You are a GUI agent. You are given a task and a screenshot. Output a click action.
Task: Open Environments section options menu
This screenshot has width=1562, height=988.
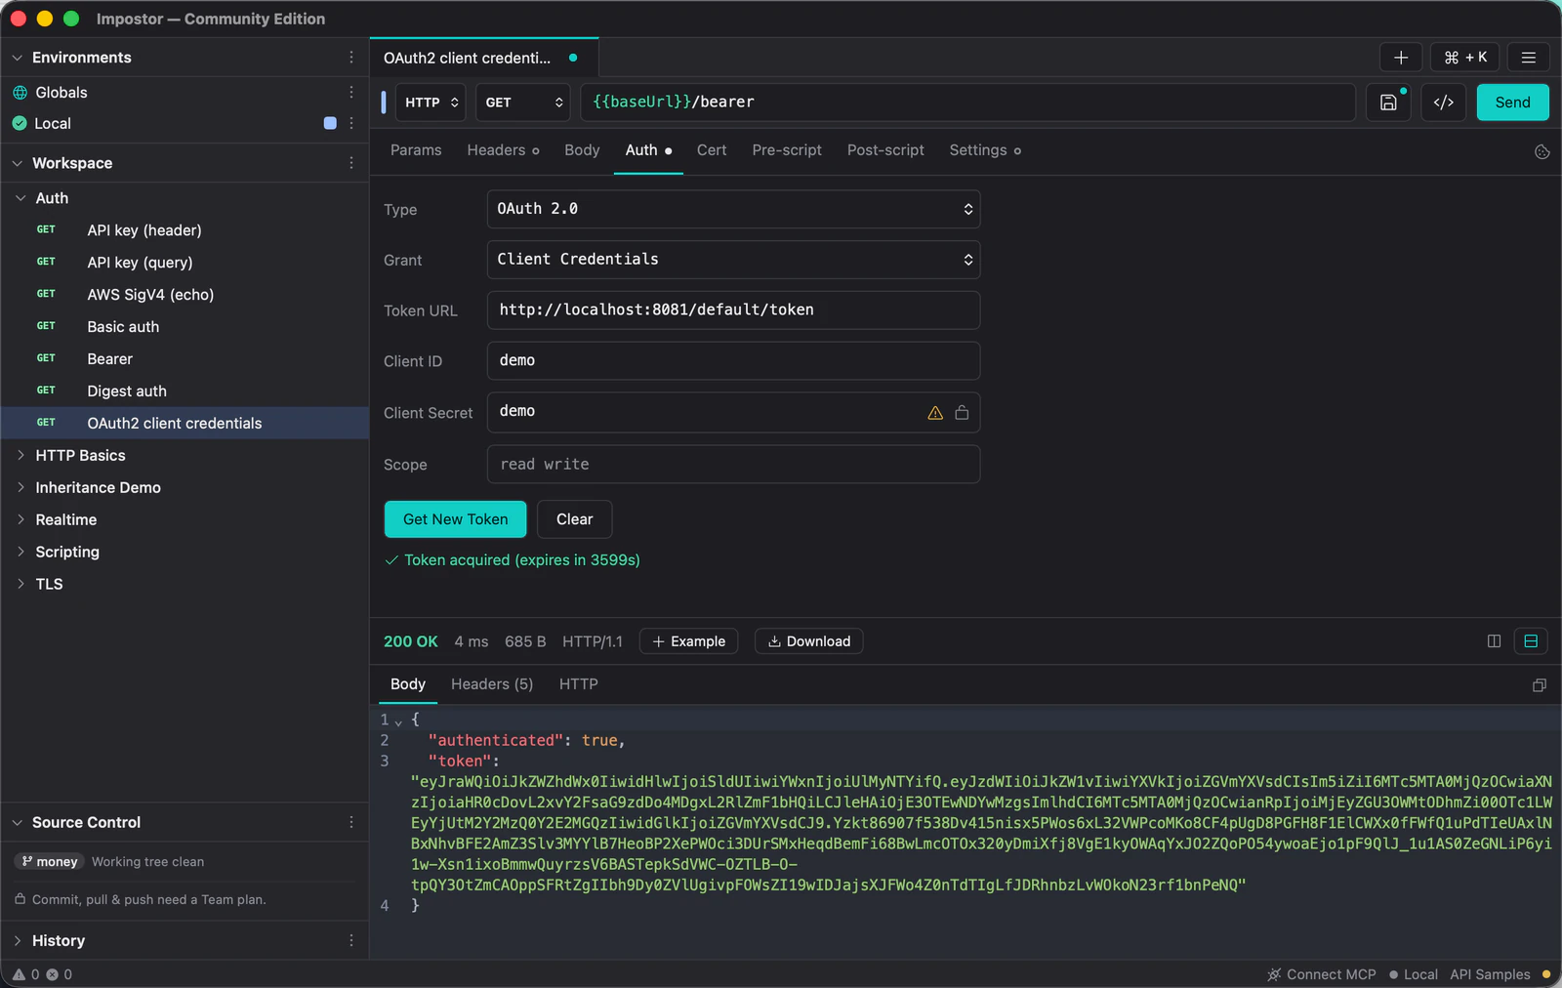tap(351, 58)
